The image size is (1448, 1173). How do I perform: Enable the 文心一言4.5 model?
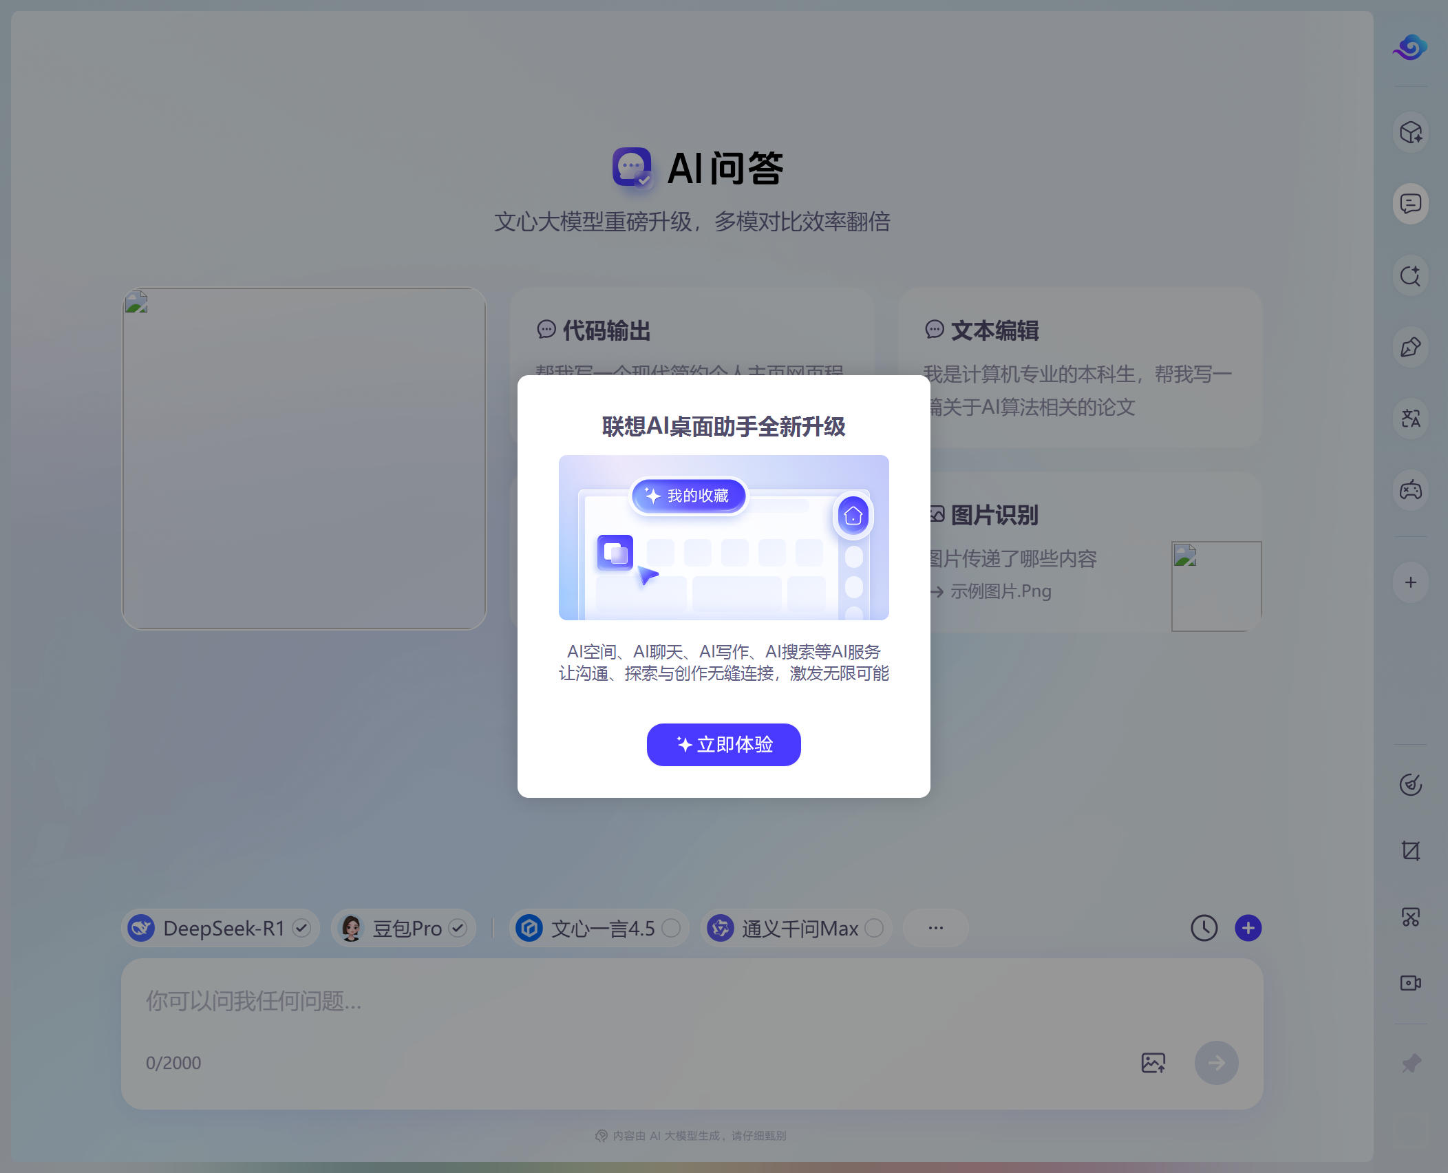[x=671, y=928]
